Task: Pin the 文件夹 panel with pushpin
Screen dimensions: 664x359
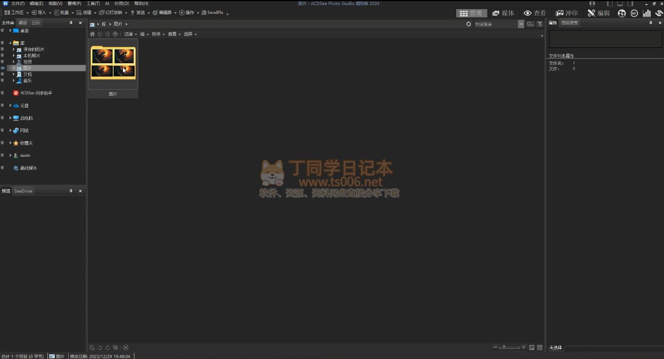Action: click(x=71, y=23)
